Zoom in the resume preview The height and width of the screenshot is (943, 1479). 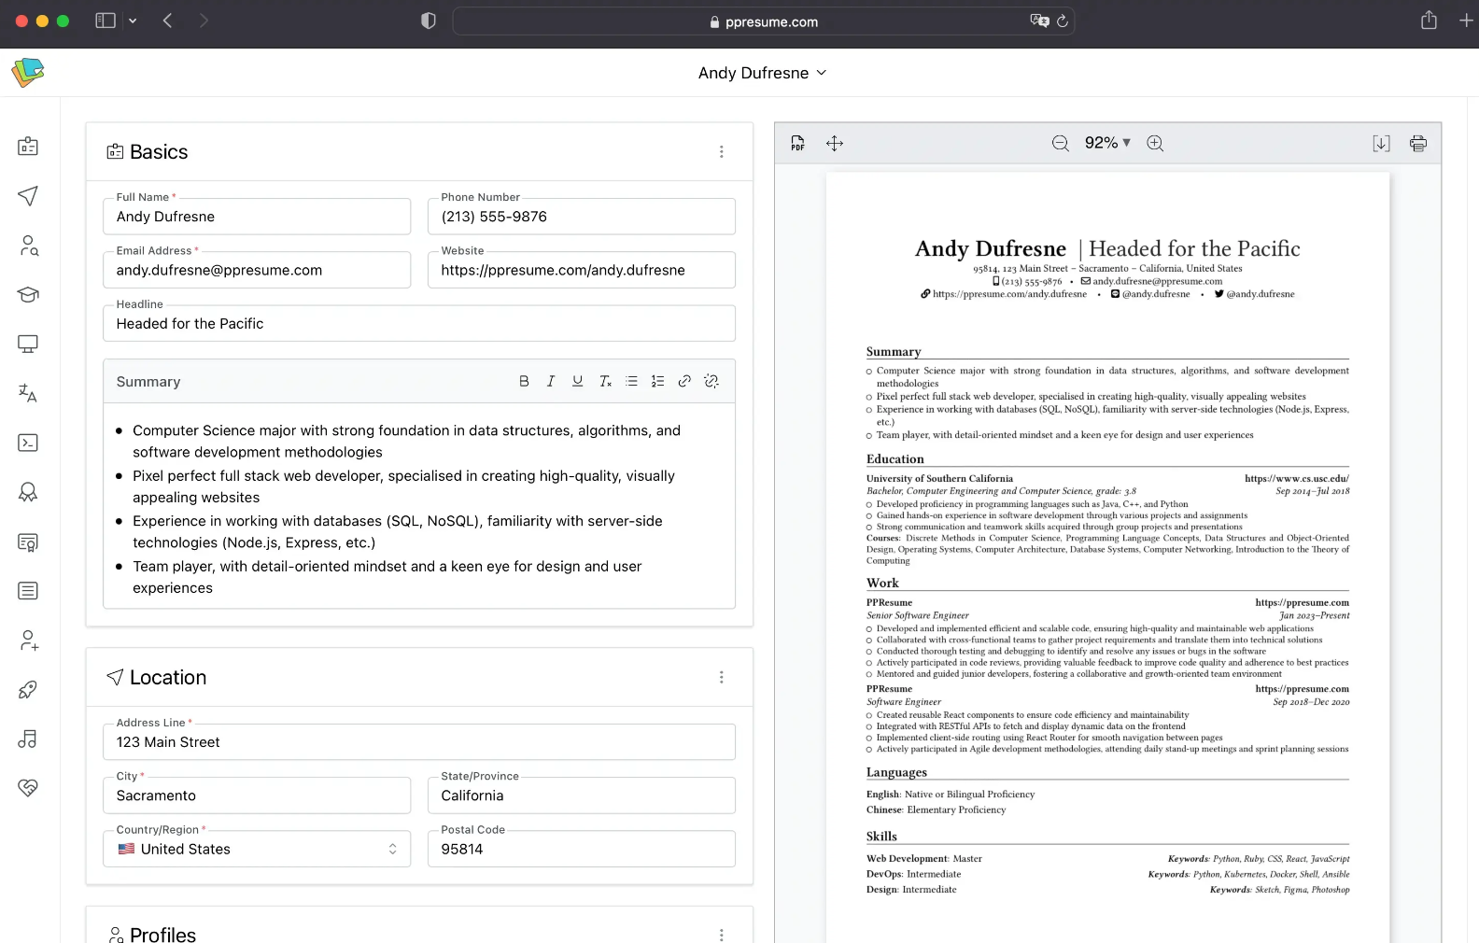[1155, 143]
